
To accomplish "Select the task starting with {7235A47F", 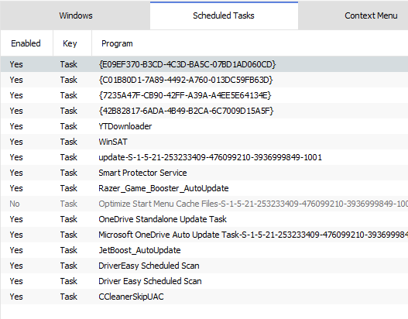I will coord(204,95).
